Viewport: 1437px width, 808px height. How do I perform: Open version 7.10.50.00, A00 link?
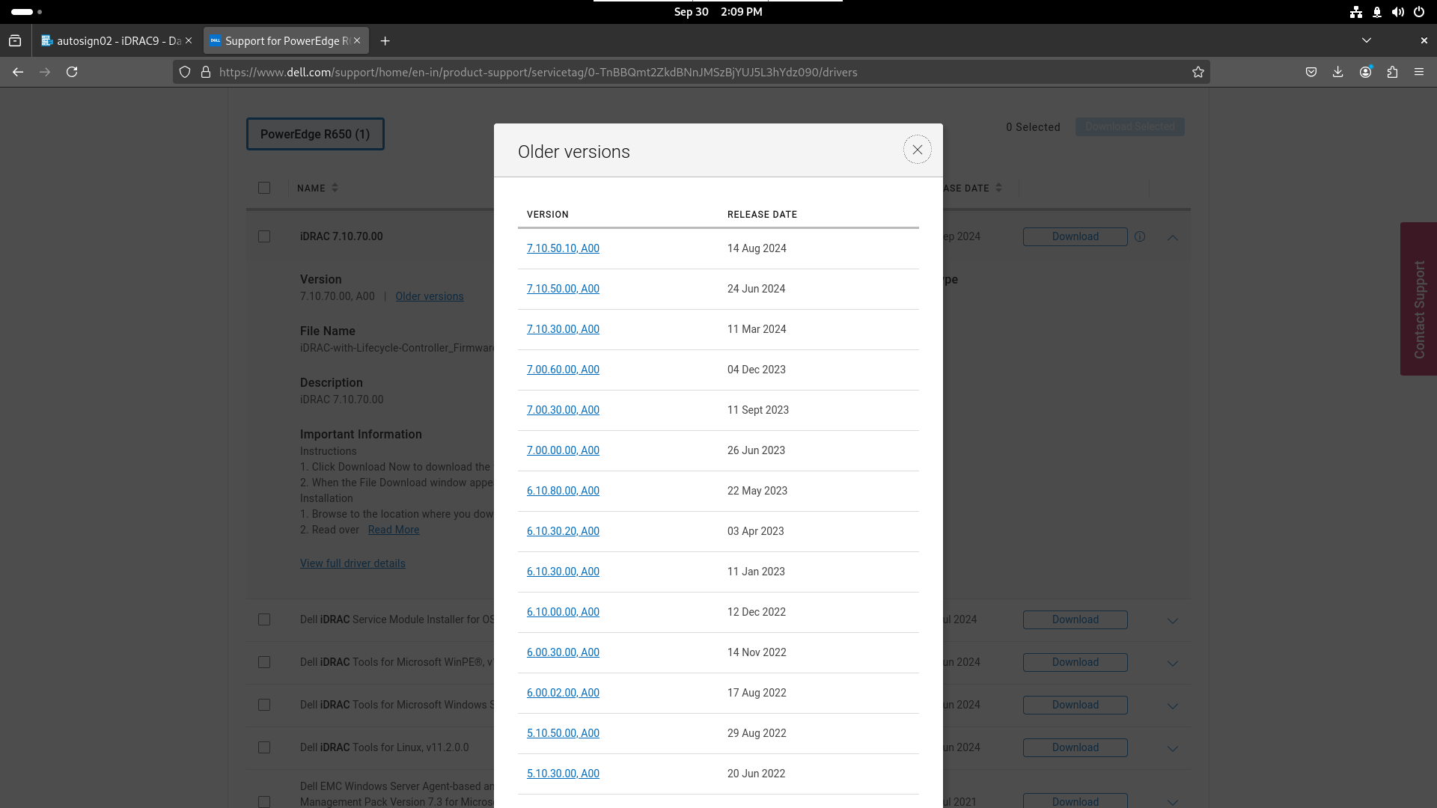[x=563, y=289]
